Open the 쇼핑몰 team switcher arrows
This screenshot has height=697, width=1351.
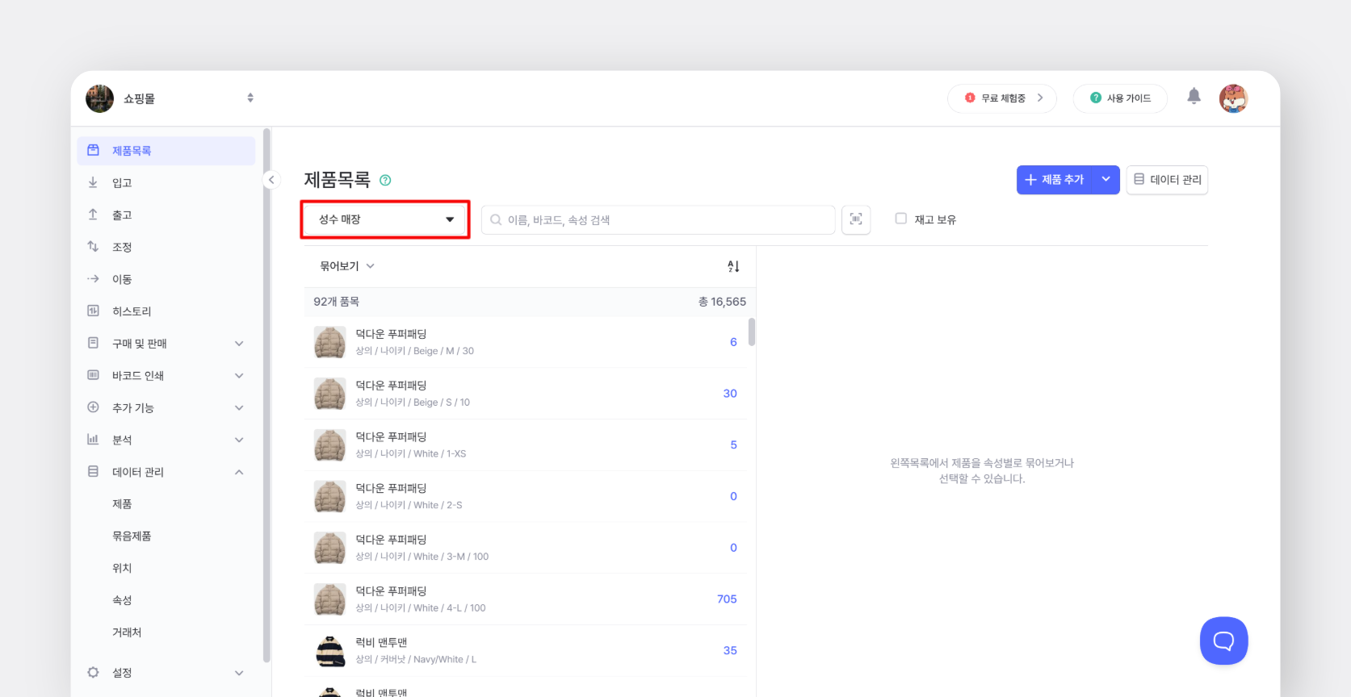[250, 98]
